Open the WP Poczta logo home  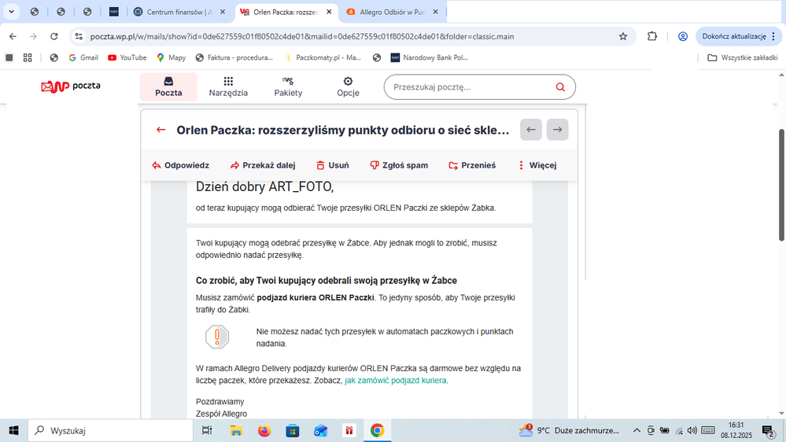pyautogui.click(x=71, y=87)
